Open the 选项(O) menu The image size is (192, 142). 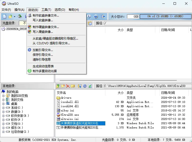60,10
